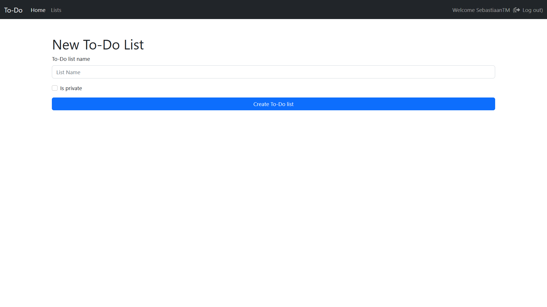Click the Welcome SebastiaanTM text
This screenshot has width=547, height=307.
pos(481,10)
